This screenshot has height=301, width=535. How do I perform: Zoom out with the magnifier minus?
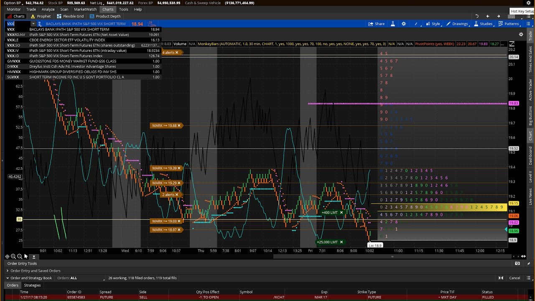pyautogui.click(x=20, y=256)
